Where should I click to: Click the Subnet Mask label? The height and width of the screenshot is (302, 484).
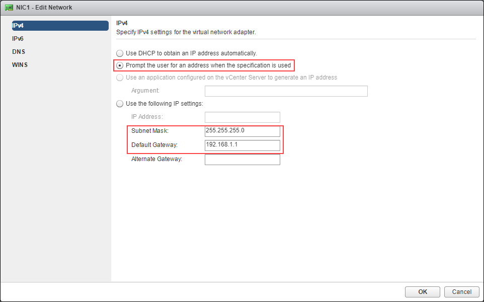pyautogui.click(x=150, y=131)
